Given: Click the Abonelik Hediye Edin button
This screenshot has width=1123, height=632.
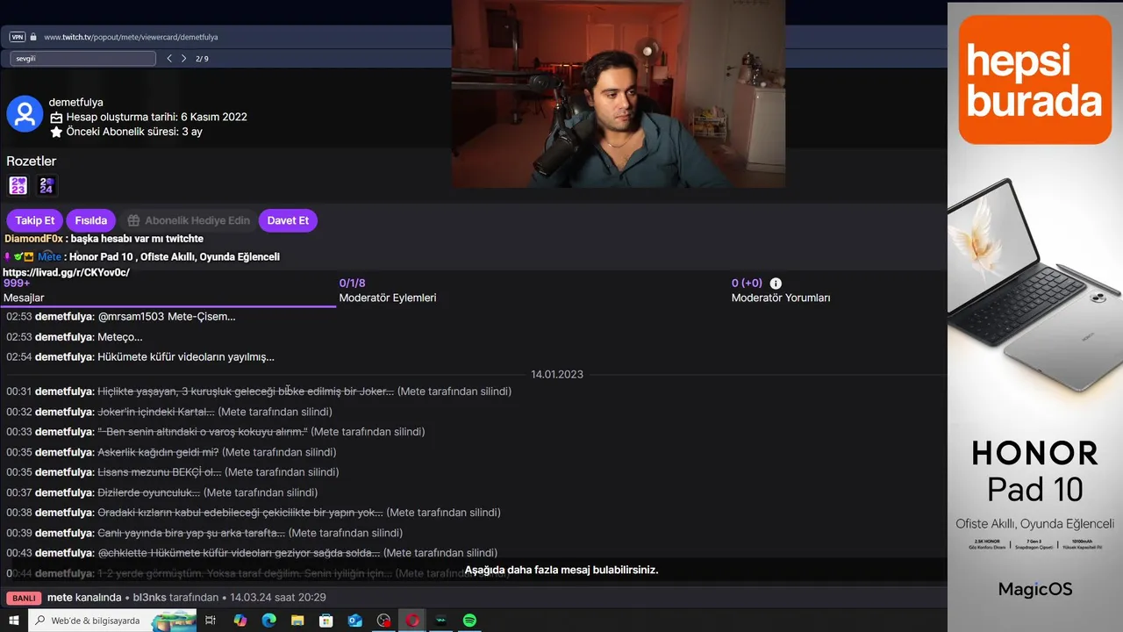Looking at the screenshot, I should tap(188, 220).
